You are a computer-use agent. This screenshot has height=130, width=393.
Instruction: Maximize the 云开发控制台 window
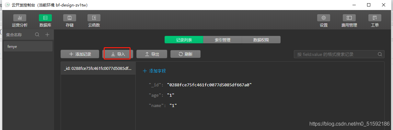pos(369,5)
